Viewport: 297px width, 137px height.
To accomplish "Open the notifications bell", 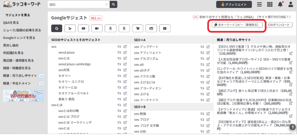I will (280, 4).
